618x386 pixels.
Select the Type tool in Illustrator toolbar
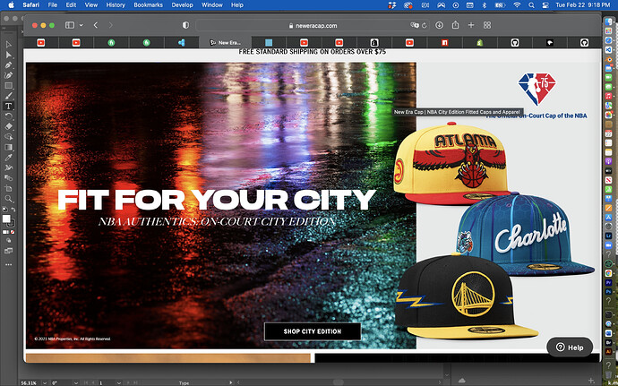[9, 106]
